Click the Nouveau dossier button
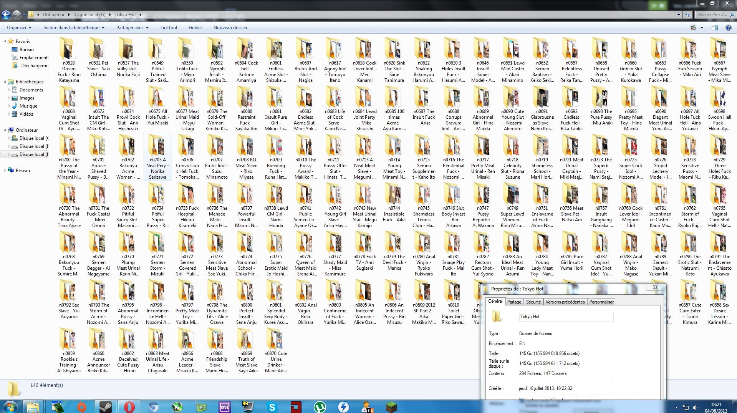This screenshot has height=413, width=737. pos(230,28)
